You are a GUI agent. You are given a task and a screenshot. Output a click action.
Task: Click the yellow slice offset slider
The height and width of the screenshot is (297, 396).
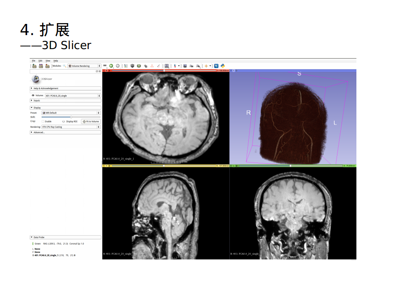tap(163, 166)
